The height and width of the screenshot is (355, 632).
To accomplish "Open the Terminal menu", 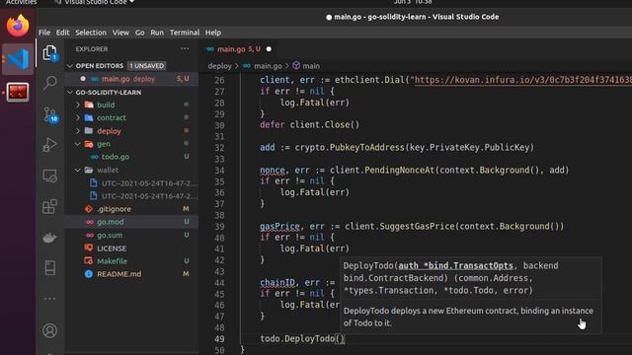I will tap(185, 33).
